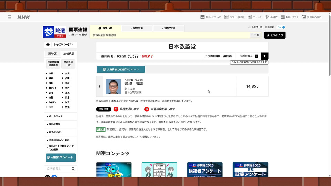Open the hamburger menu next to NHK logo

9,17
